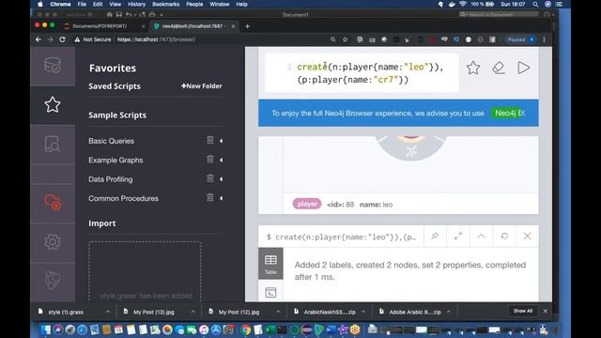Click inside the Cypher query editor
This screenshot has height=338, width=601.
[x=362, y=73]
